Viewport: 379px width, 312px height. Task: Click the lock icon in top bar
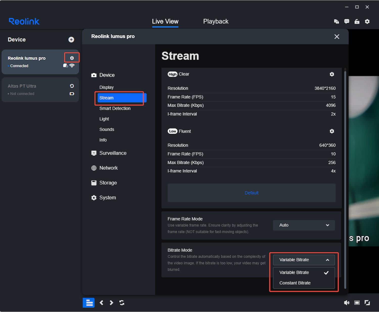[x=357, y=21]
